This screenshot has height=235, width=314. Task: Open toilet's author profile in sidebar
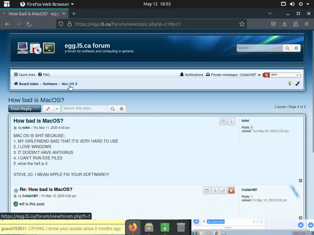click(x=245, y=121)
